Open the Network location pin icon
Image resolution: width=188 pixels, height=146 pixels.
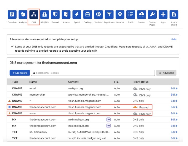click(120, 14)
